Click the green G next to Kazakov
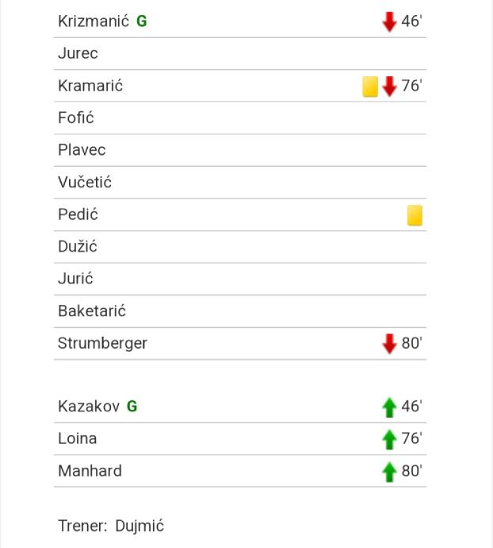Viewport: 493px width, 548px height. coord(132,407)
